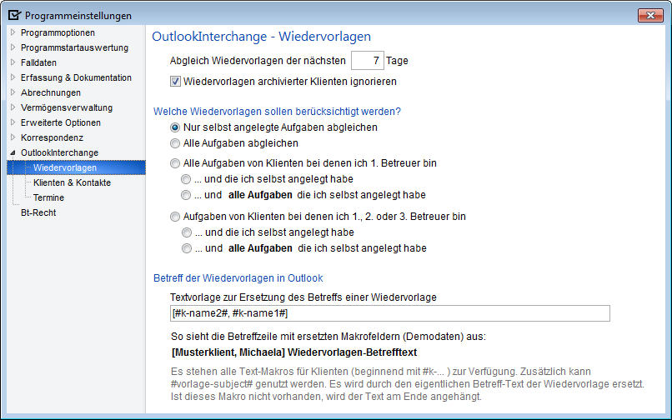
Task: Select '... und alle Aufgaben' under 1., 2. oder 3. Betreuer
Action: pos(187,248)
